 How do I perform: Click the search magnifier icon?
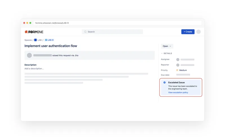click(x=85, y=32)
